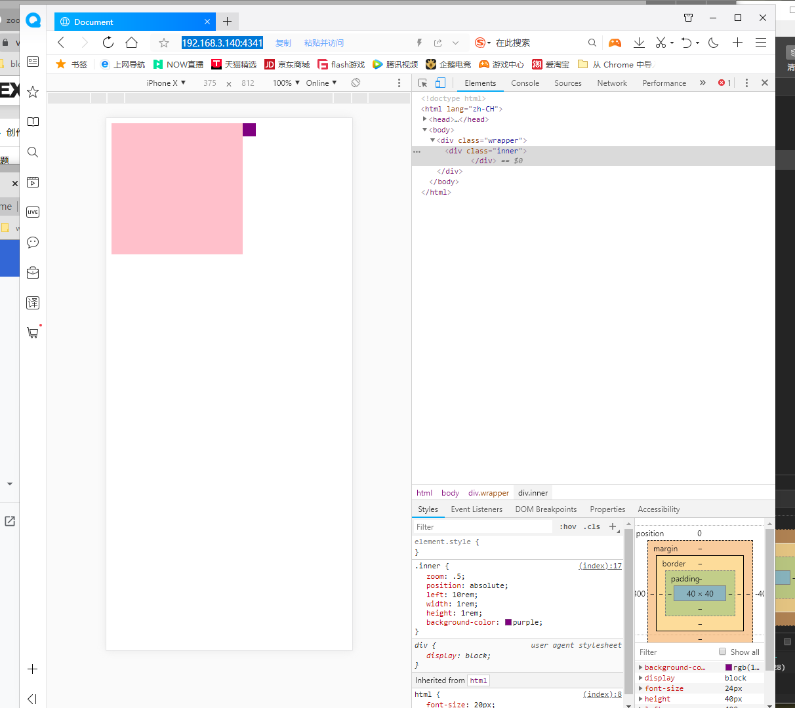
Task: Rotate the device orientation icon
Action: point(356,83)
